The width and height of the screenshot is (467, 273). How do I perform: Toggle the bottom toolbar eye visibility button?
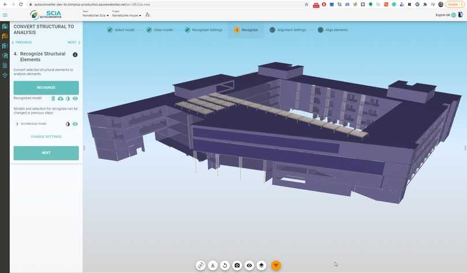click(249, 265)
